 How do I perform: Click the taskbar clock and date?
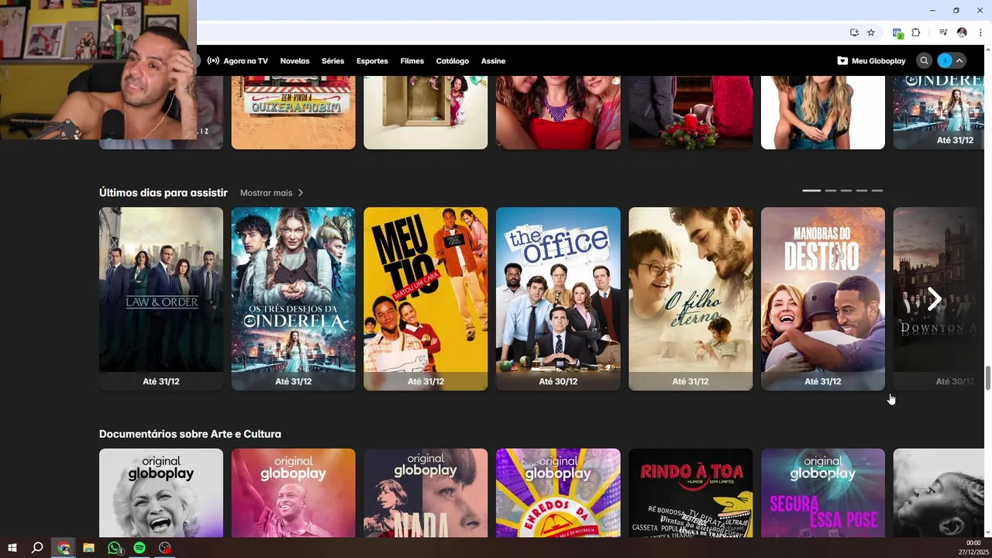click(x=973, y=548)
